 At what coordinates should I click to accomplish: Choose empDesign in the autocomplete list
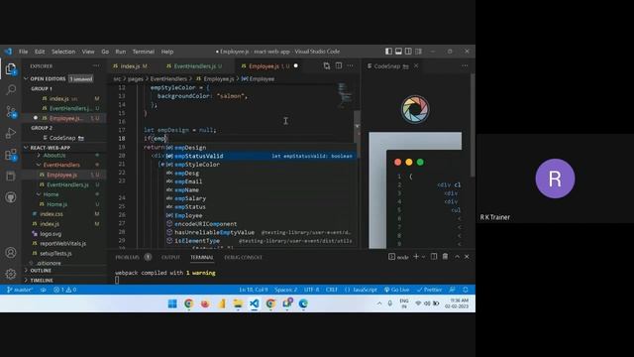(x=261, y=148)
